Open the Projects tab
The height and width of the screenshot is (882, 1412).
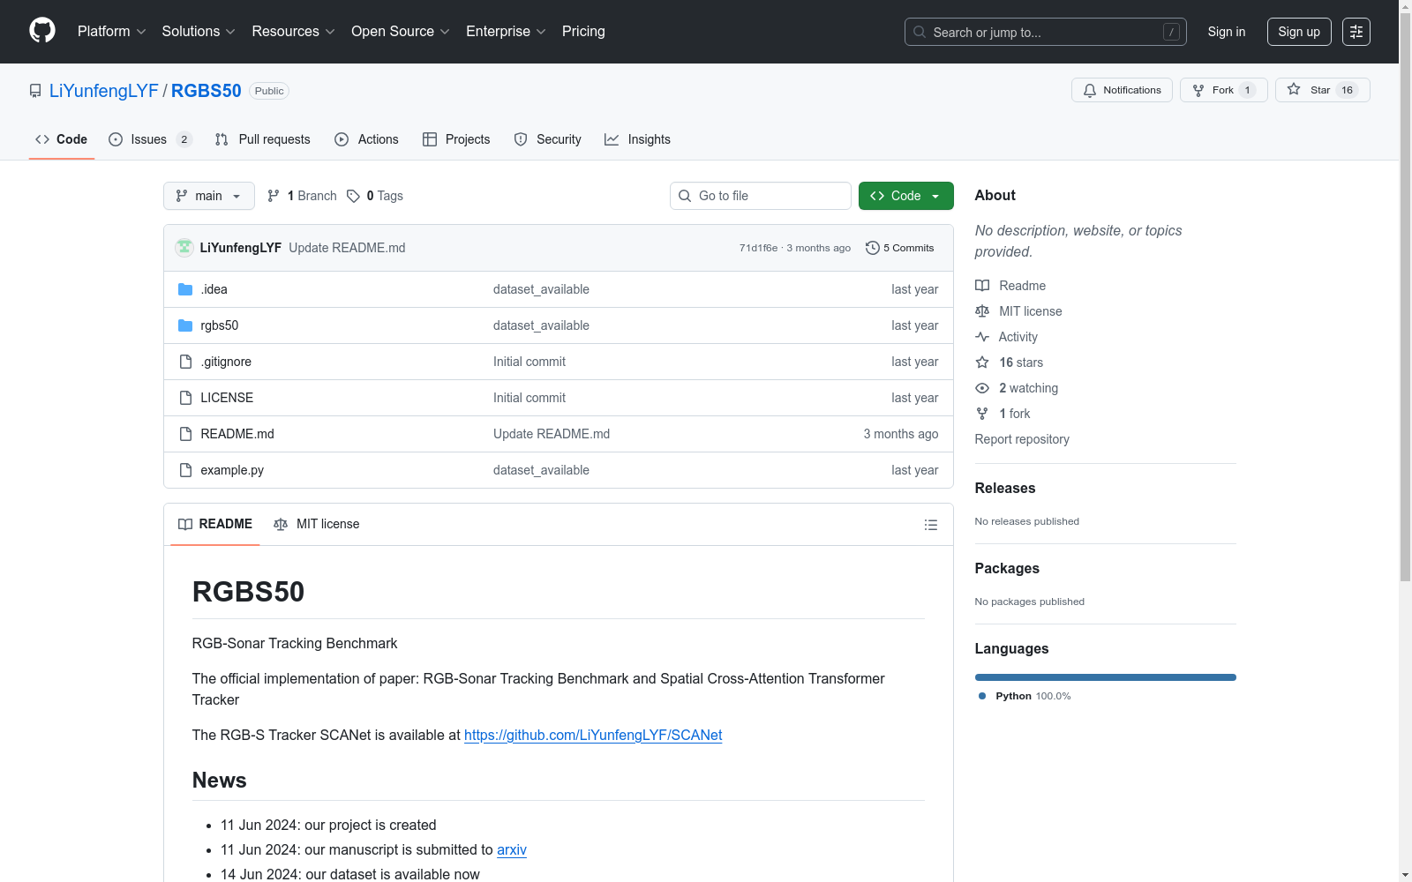pos(456,139)
